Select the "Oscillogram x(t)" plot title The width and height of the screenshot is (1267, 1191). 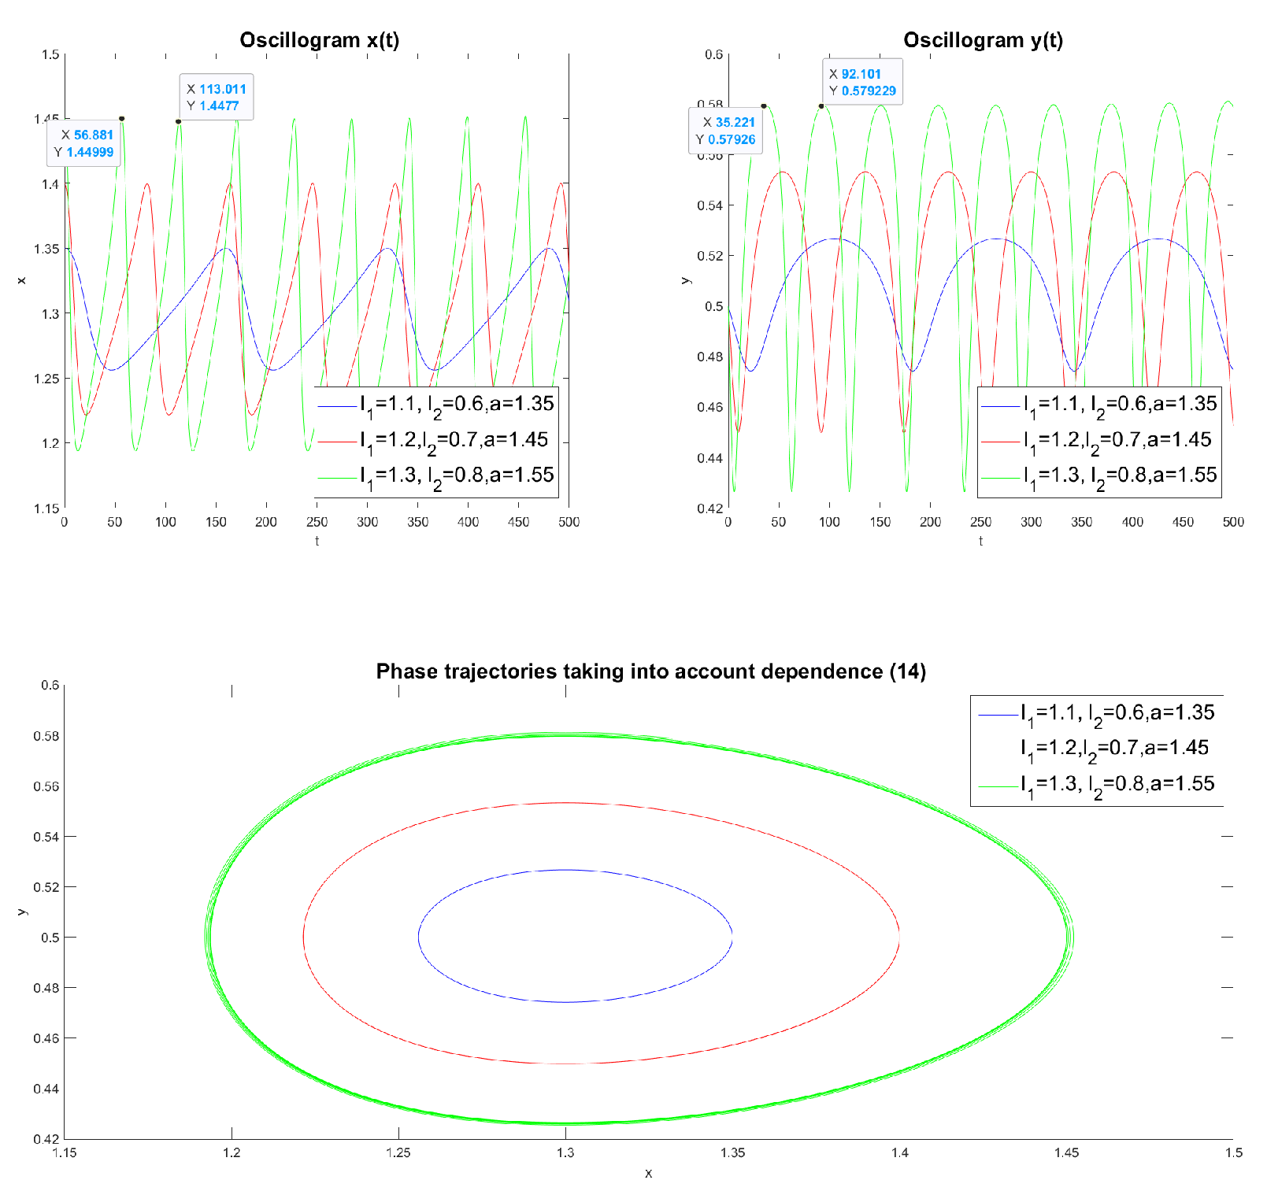[319, 40]
